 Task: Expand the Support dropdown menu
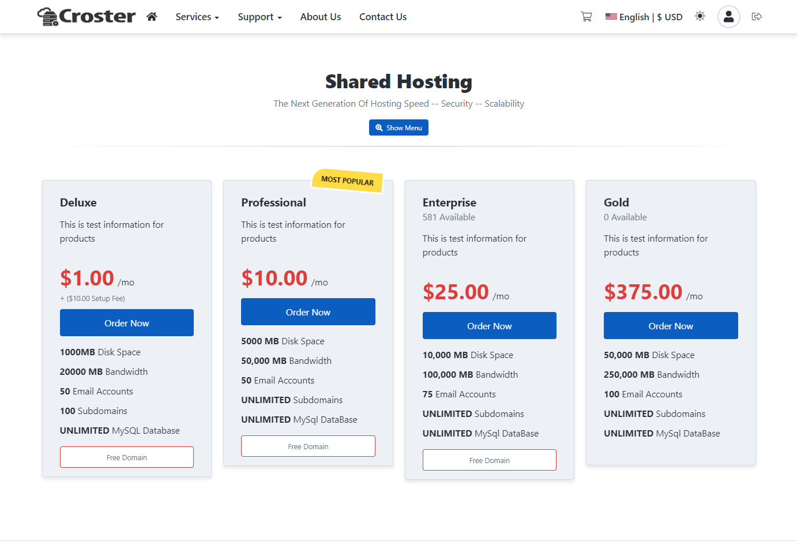[260, 17]
